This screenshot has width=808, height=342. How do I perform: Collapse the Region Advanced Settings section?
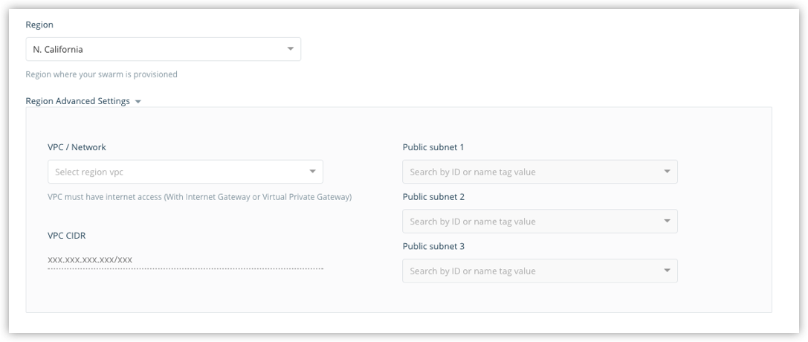(x=78, y=101)
